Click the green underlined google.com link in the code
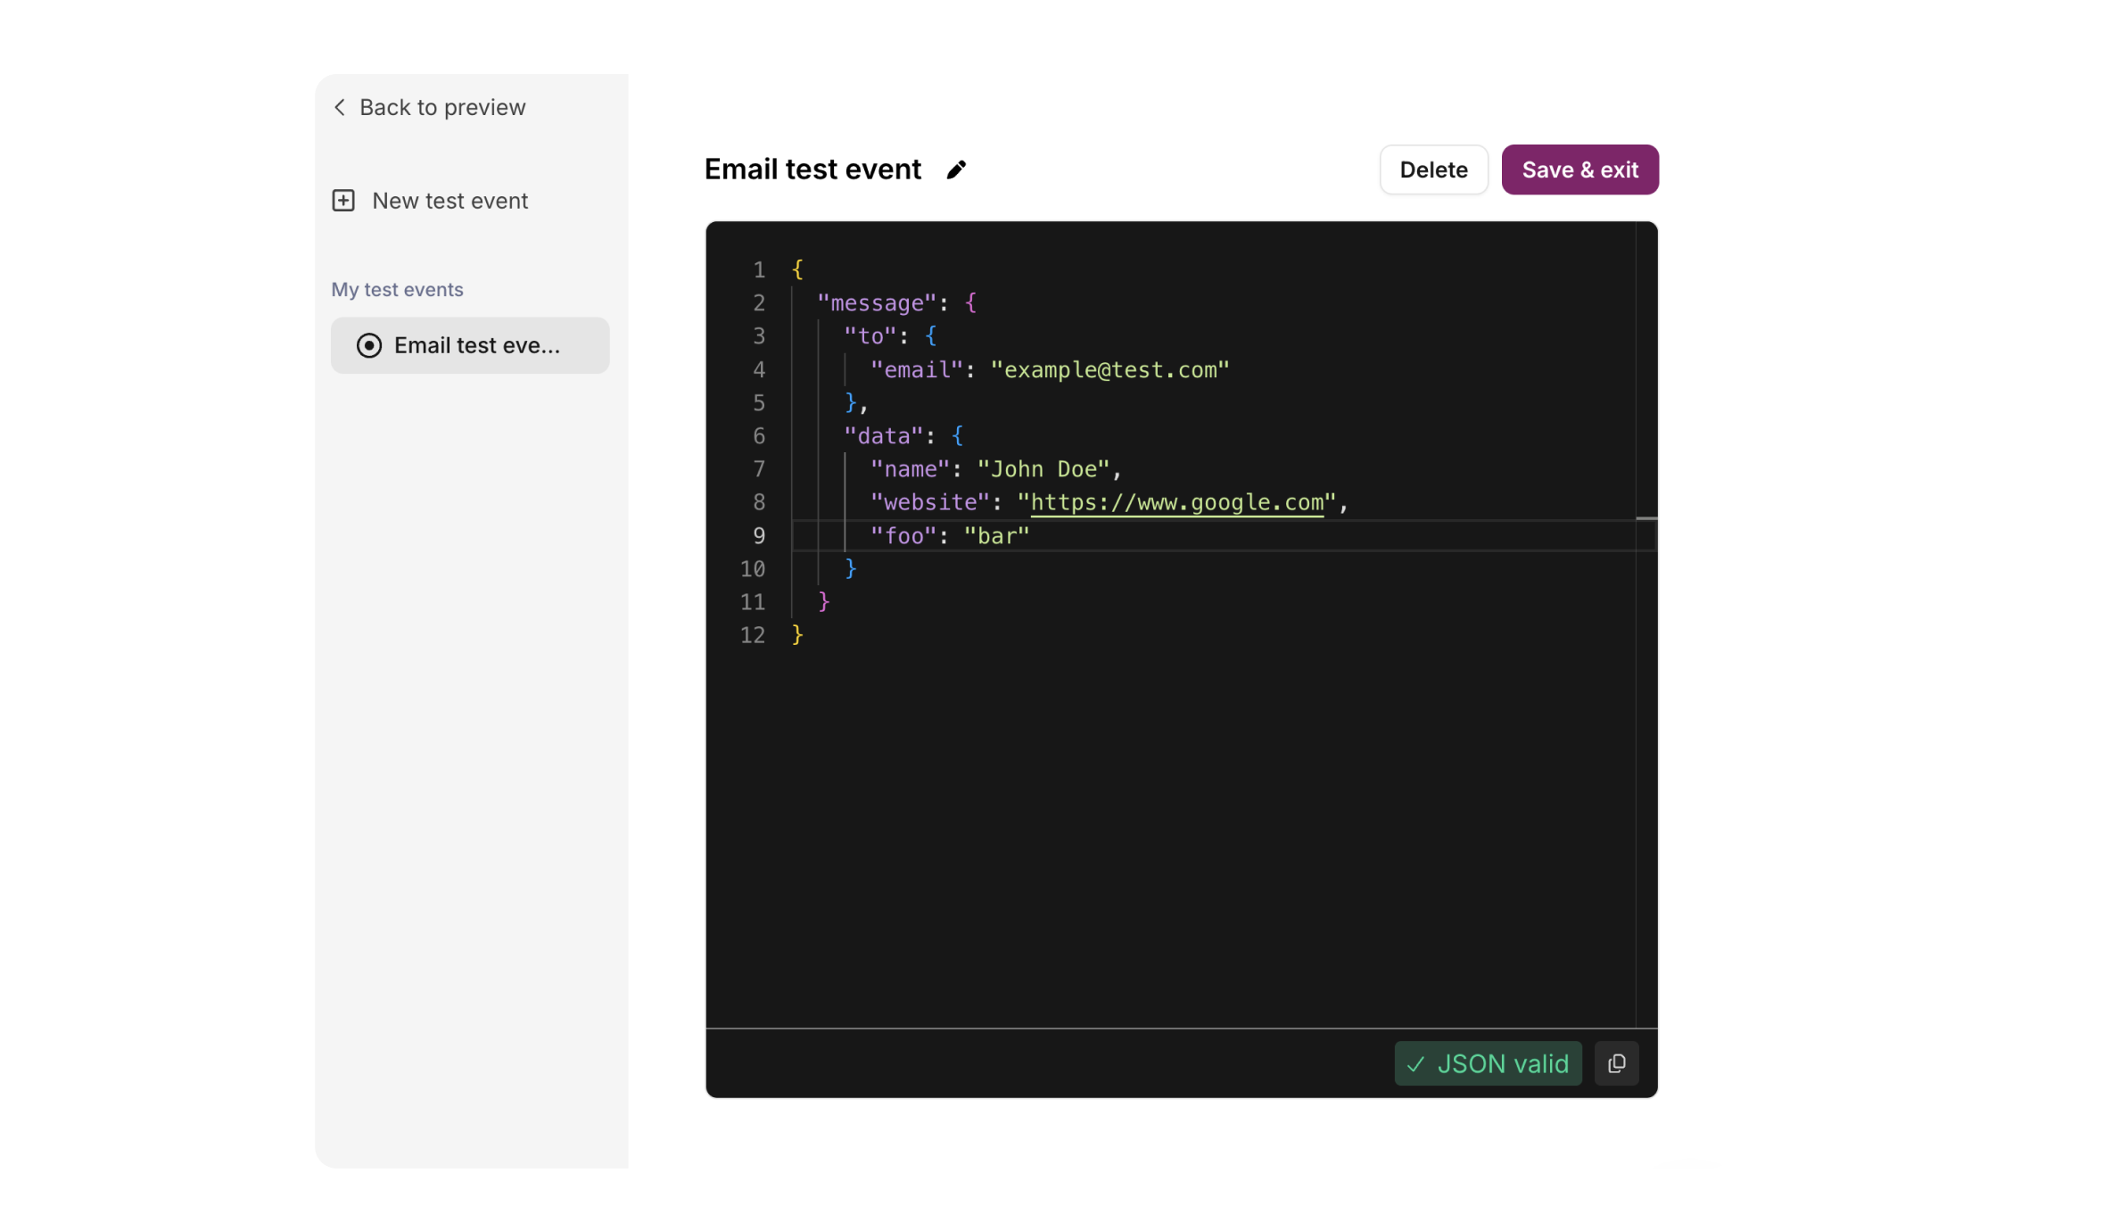2128x1231 pixels. (1177, 501)
